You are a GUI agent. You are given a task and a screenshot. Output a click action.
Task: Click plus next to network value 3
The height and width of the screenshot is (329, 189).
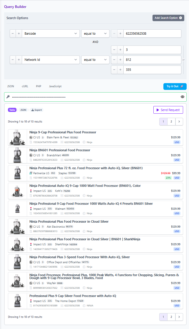click(x=120, y=50)
